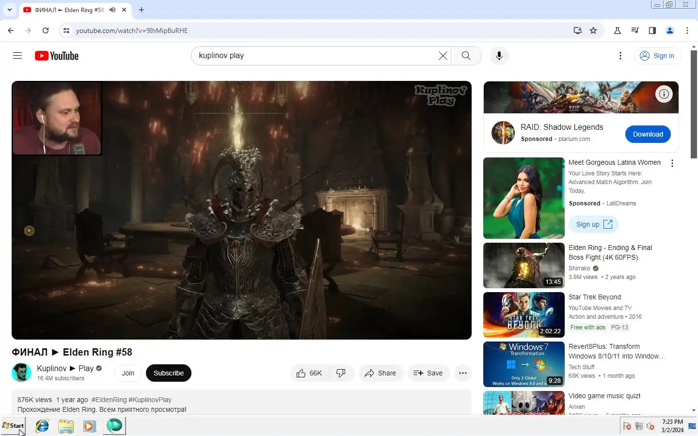This screenshot has height=436, width=698.
Task: Install app icon in the address bar
Action: pos(577,31)
